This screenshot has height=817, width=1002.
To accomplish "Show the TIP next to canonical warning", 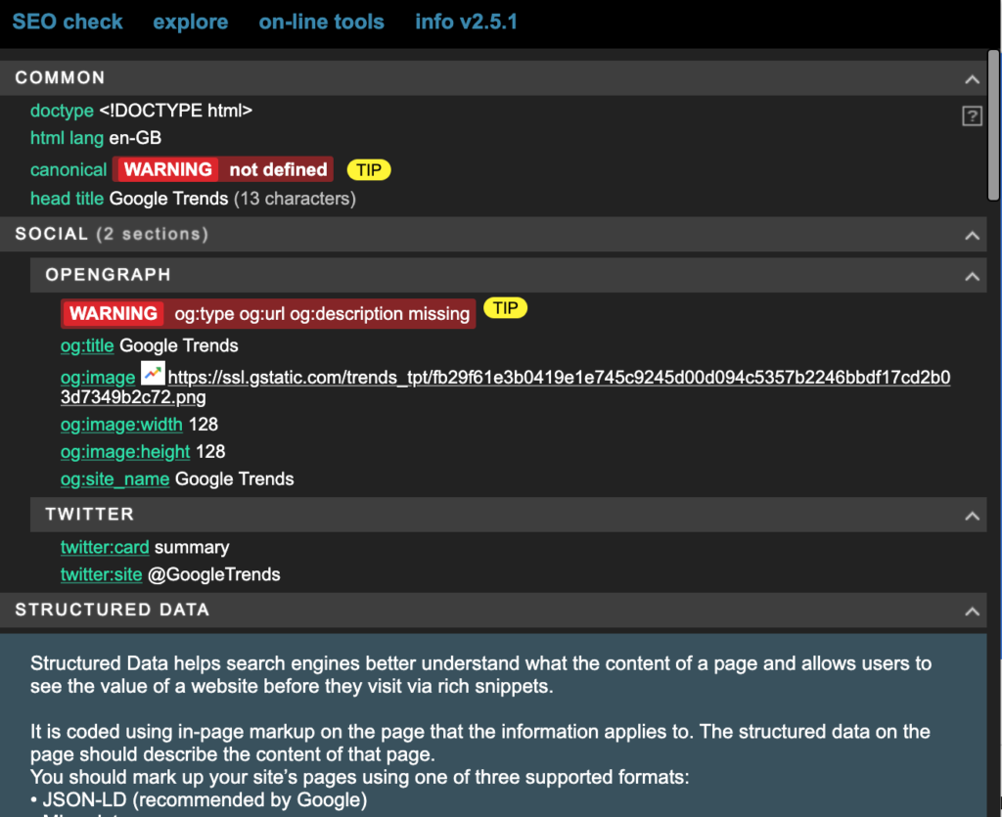I will tap(369, 170).
